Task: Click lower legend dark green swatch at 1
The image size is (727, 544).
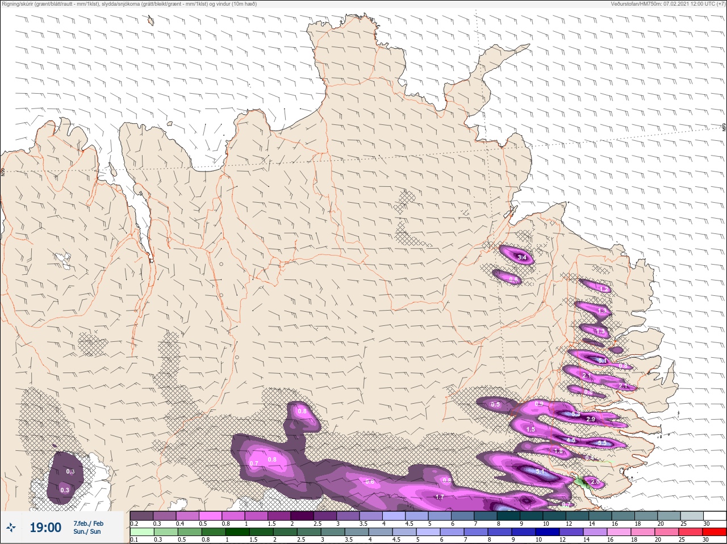Action: coord(236,532)
